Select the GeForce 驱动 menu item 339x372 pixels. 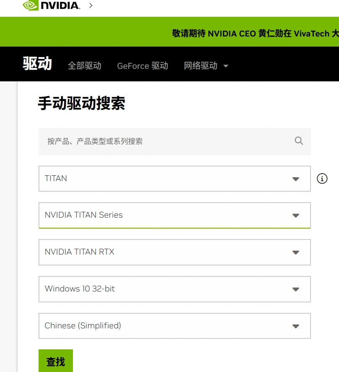click(142, 66)
